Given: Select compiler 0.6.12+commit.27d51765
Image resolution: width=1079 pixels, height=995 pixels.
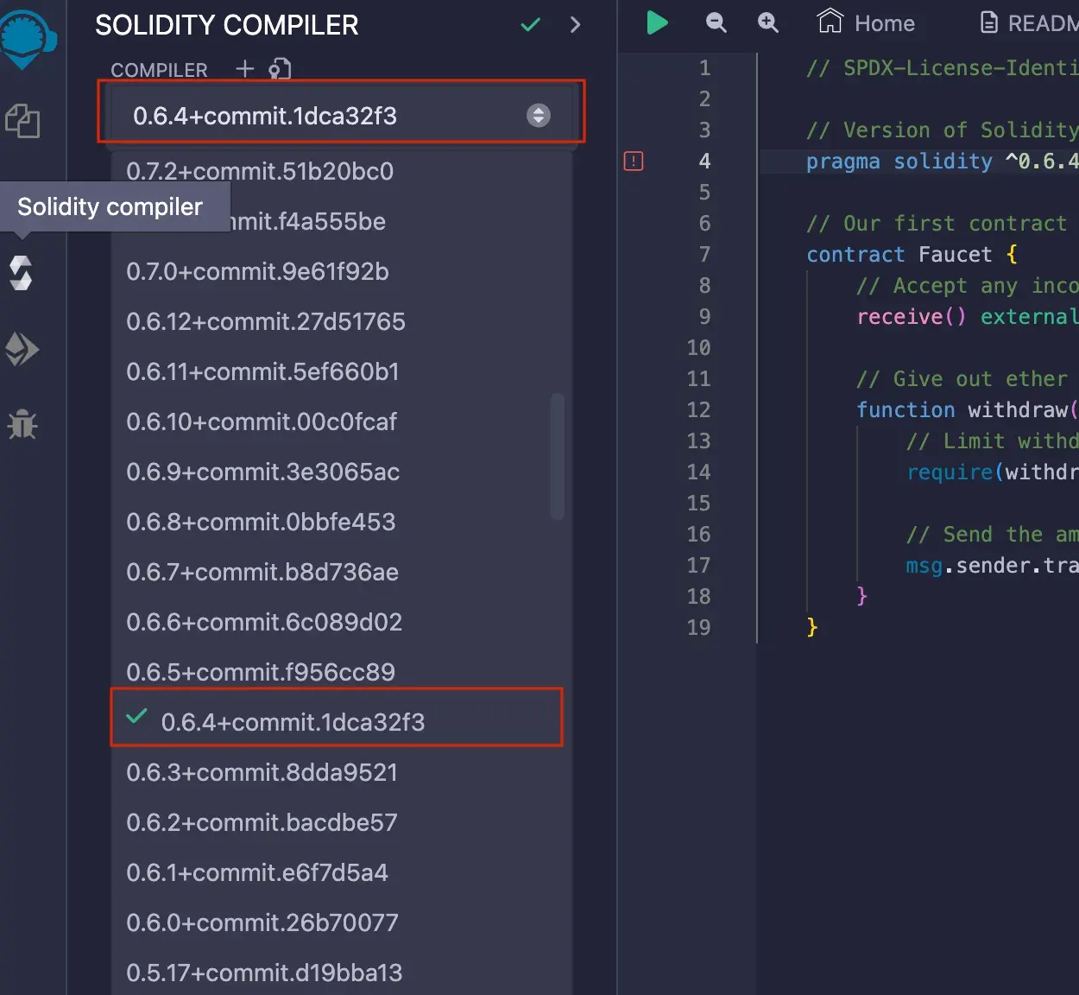Looking at the screenshot, I should (x=341, y=321).
